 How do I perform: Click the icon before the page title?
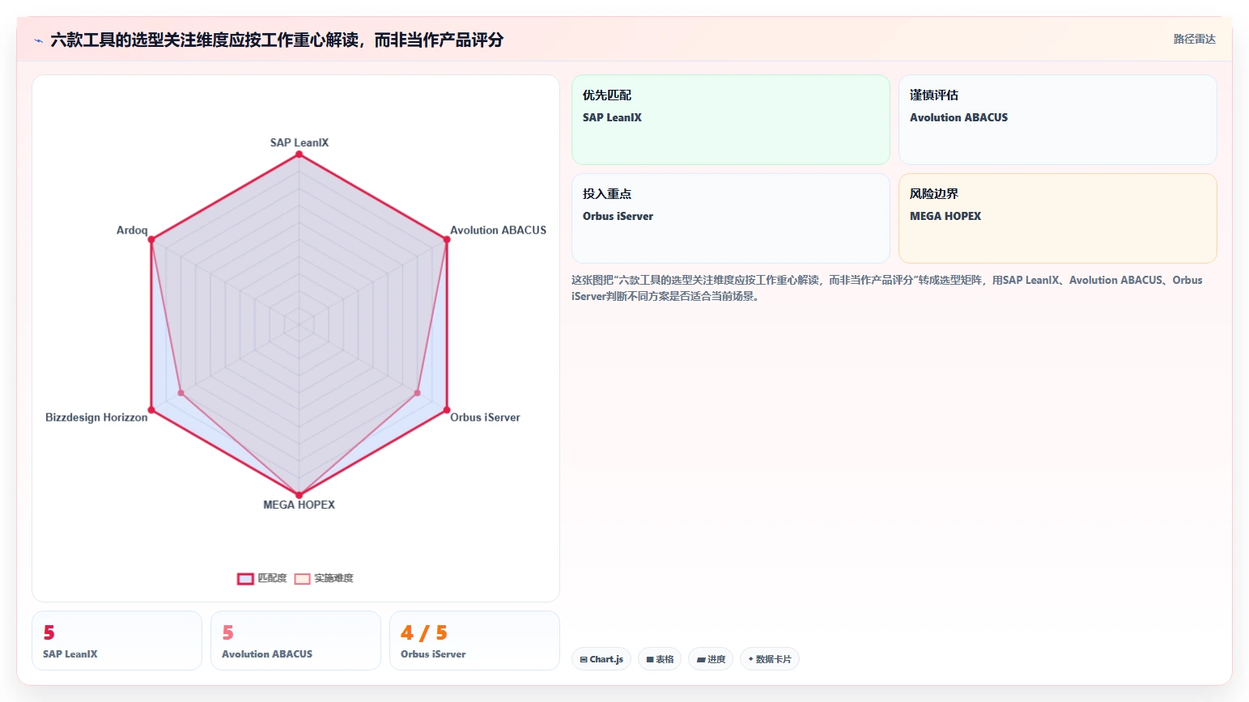click(x=38, y=40)
